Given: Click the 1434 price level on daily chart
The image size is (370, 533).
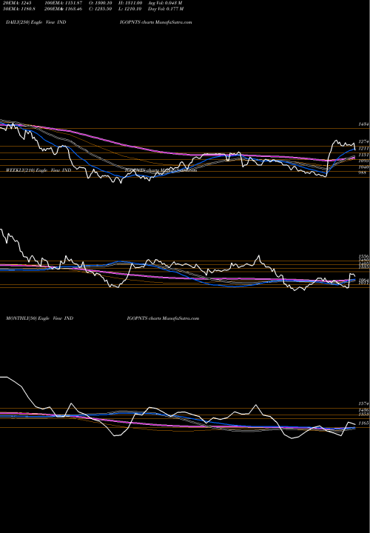Looking at the screenshot, I should (x=363, y=125).
